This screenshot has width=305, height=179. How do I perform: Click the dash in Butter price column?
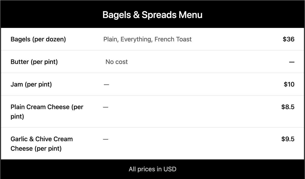point(292,62)
